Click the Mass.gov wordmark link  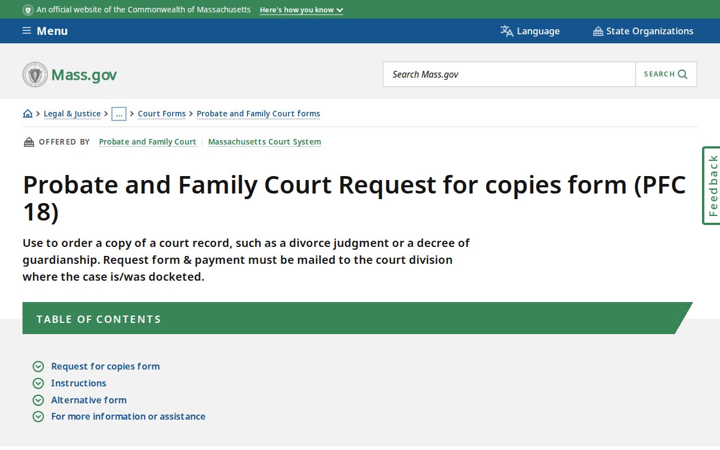pos(84,75)
